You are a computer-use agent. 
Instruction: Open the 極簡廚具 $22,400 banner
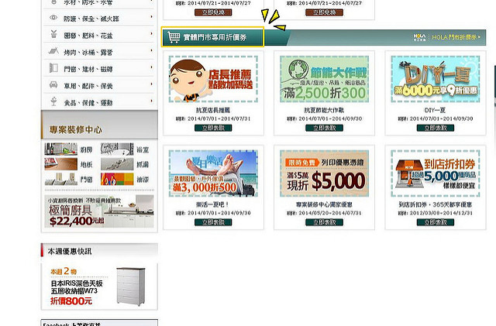point(99,211)
